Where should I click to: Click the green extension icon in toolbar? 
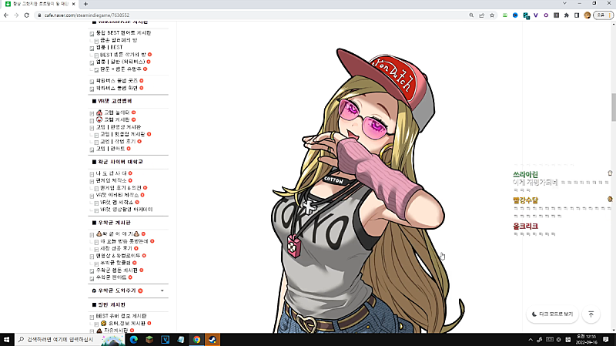click(x=505, y=15)
